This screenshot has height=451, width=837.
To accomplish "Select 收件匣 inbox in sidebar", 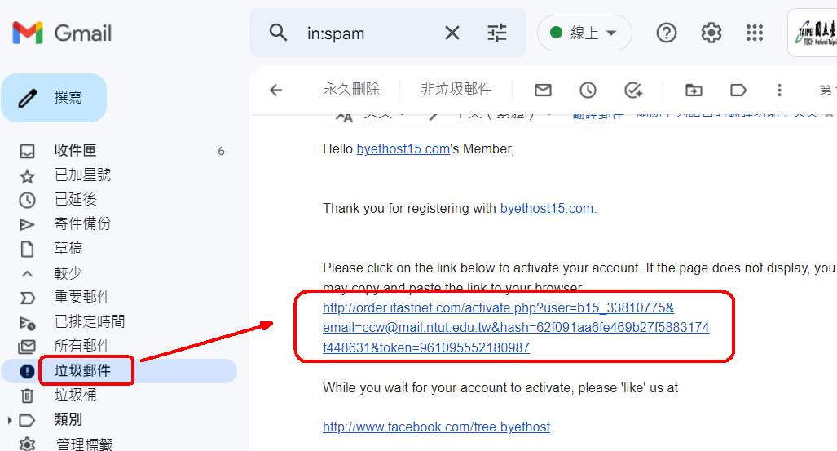I will pos(119,151).
